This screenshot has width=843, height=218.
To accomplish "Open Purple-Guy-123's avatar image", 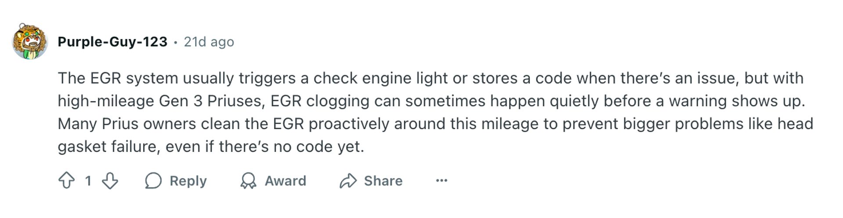I will [29, 42].
